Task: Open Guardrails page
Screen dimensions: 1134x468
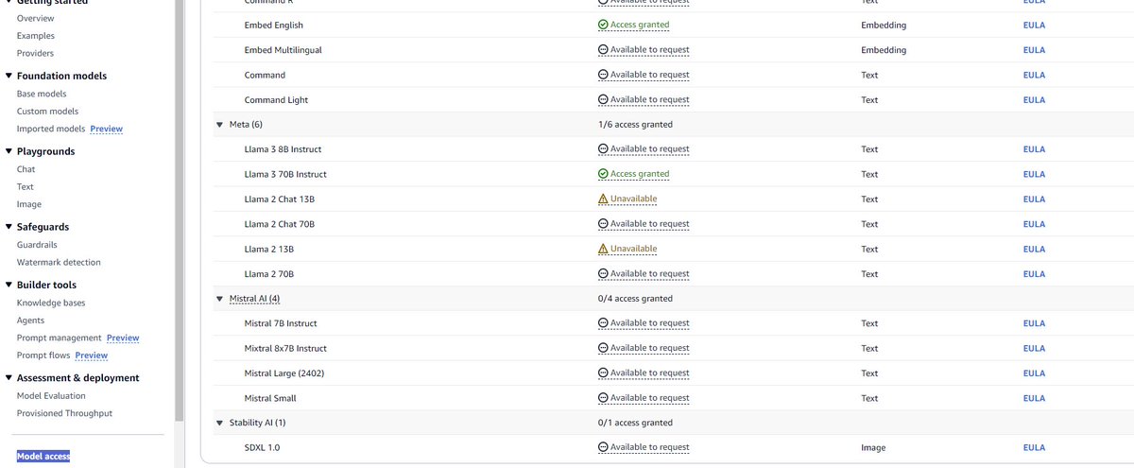Action: click(38, 245)
